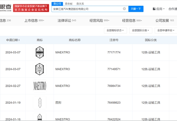Image resolution: width=177 pixels, height=121 pixels.
Task: Open the MAEXTRO trademark image for 77171774
Action: [x=40, y=52]
